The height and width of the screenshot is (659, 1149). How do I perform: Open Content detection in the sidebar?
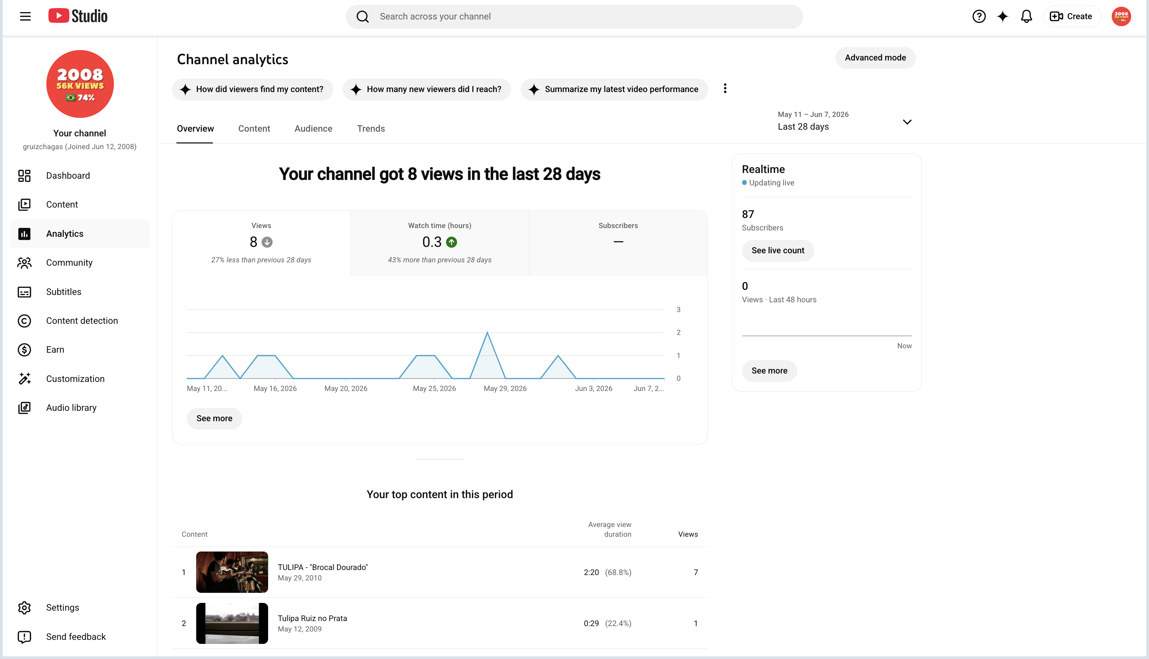click(80, 321)
